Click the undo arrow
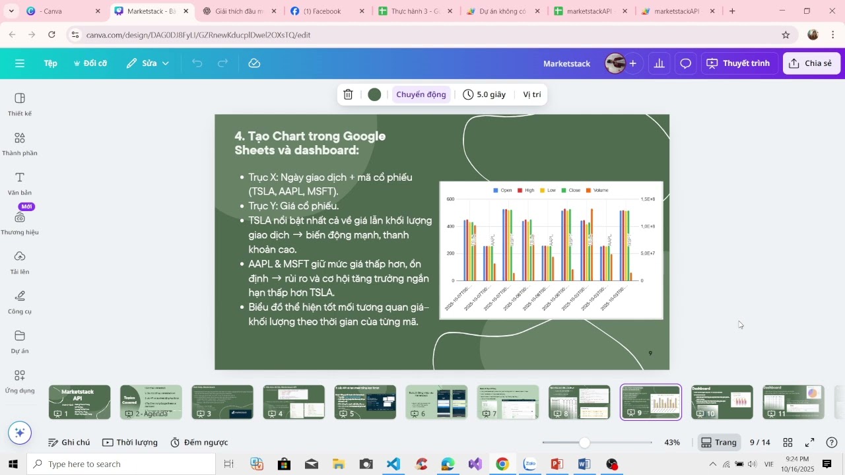This screenshot has height=475, width=845. [197, 63]
